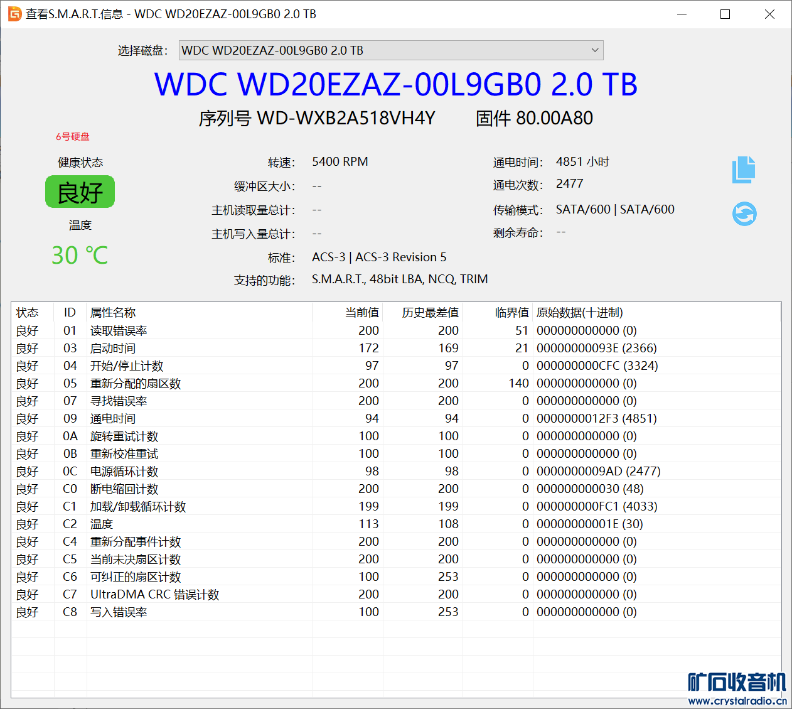Image resolution: width=792 pixels, height=709 pixels.
Task: Select the 重新校准重试 row
Action: point(396,453)
